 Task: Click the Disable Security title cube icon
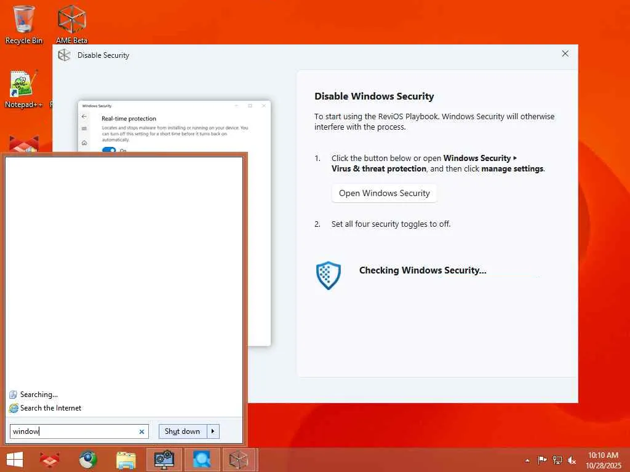[64, 55]
